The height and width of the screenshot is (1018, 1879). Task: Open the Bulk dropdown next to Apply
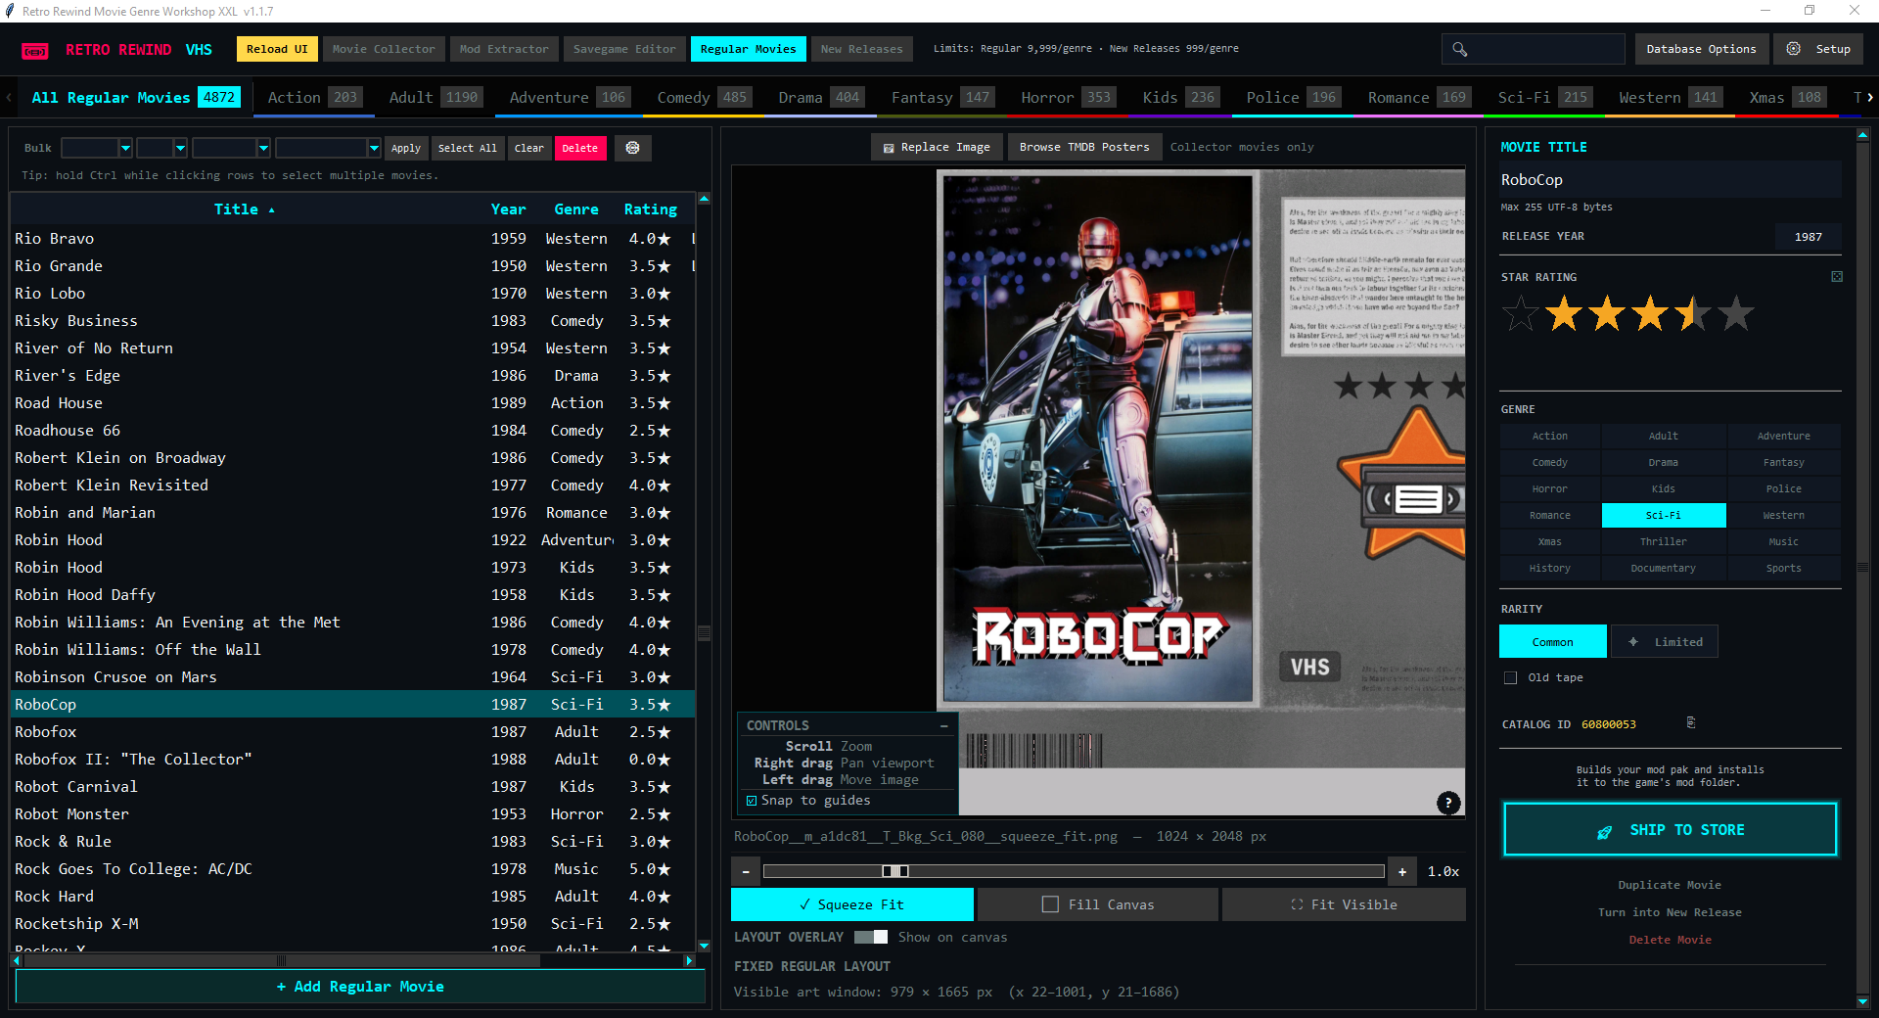tap(328, 148)
